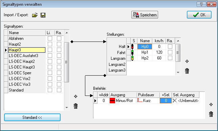Open the import folder icon

(35, 15)
